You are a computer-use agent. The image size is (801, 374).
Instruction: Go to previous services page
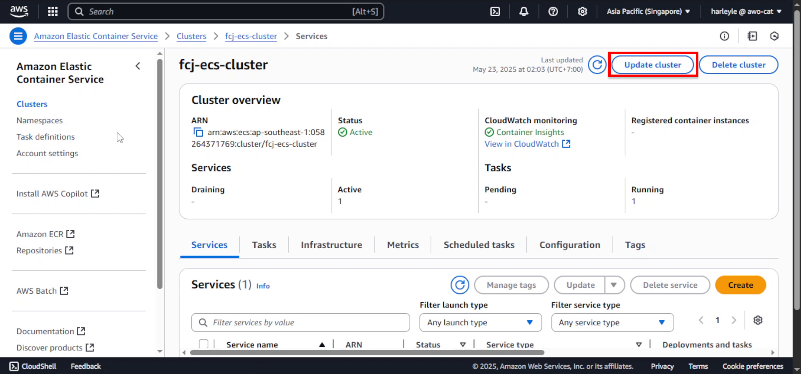coord(701,320)
